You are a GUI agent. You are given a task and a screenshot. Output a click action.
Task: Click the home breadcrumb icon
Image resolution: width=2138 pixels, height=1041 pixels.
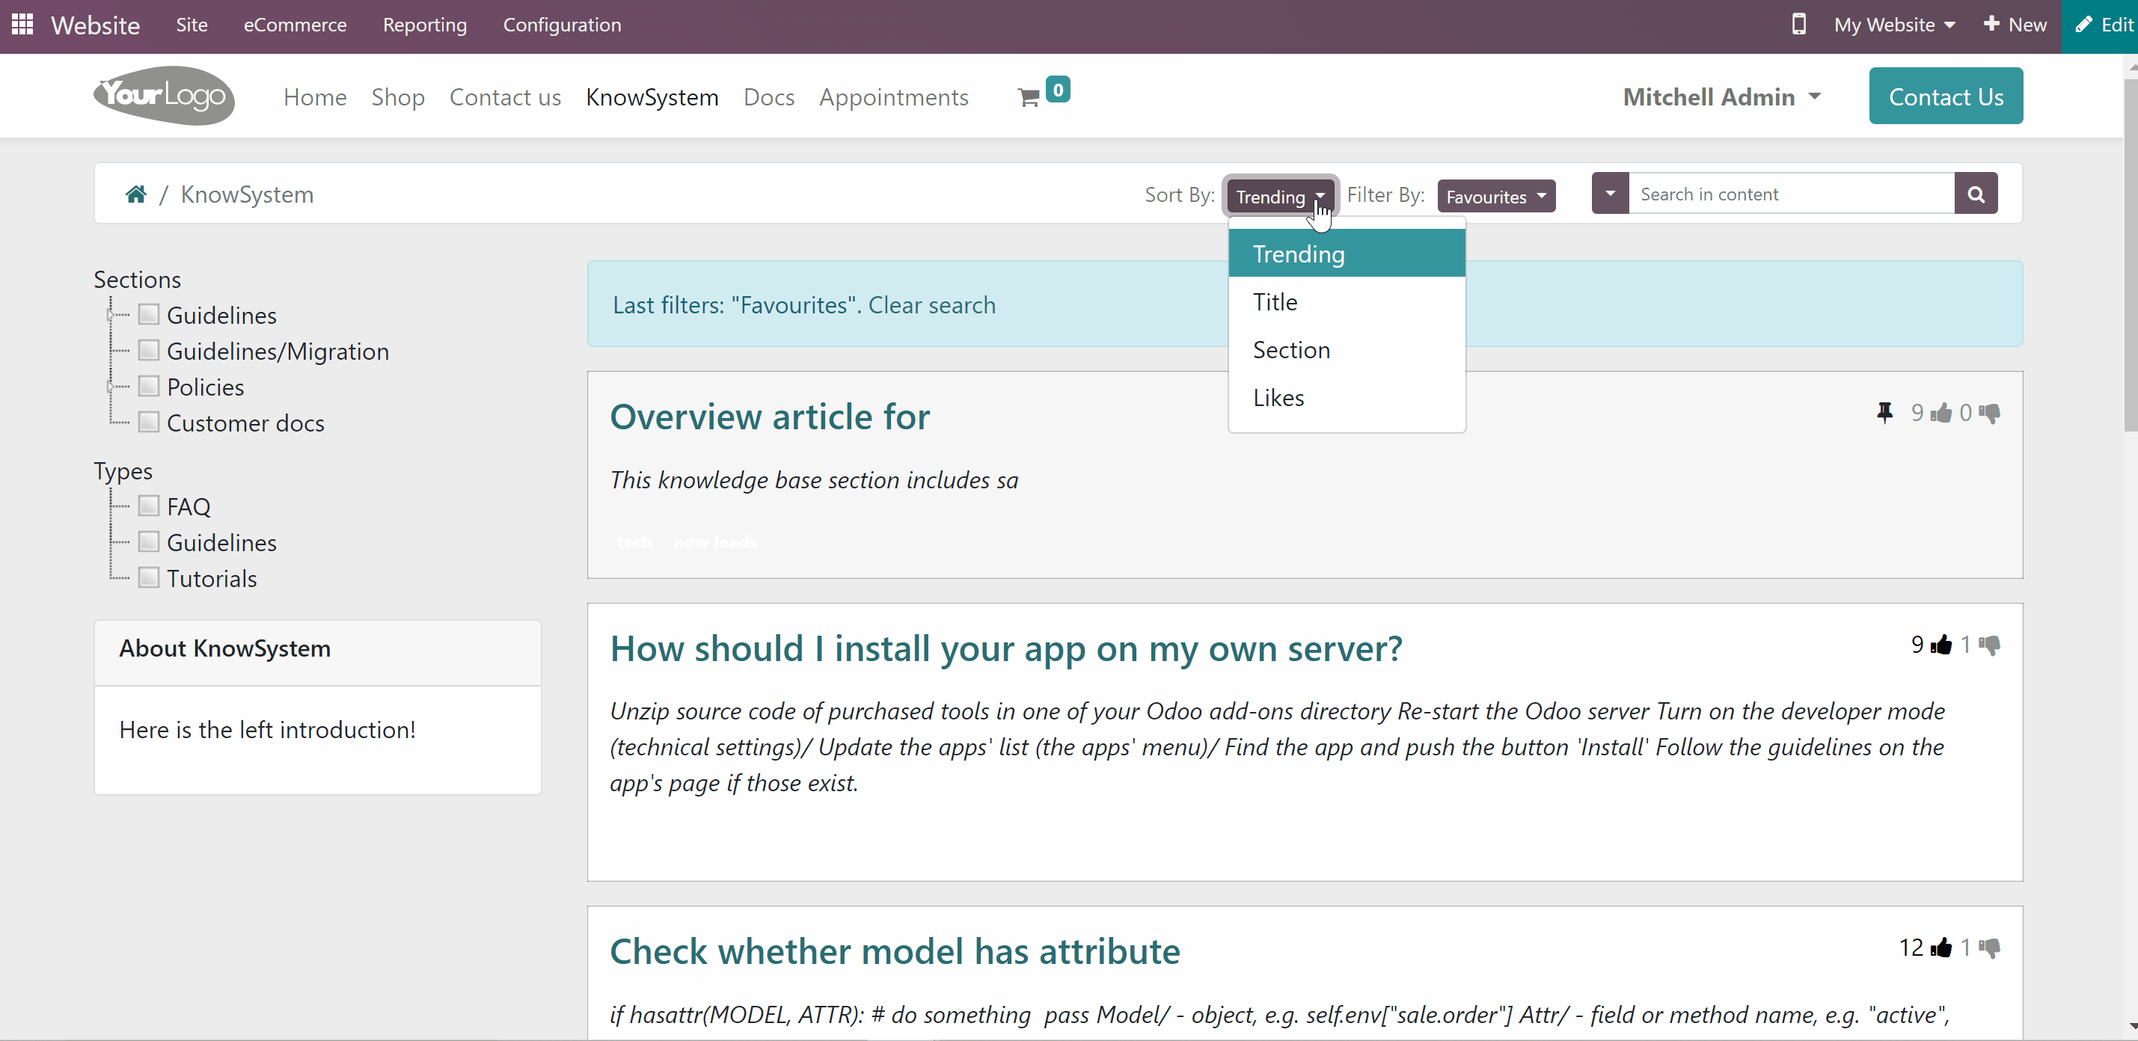tap(135, 194)
